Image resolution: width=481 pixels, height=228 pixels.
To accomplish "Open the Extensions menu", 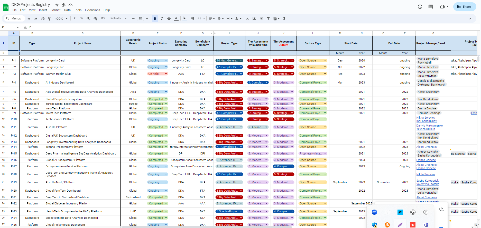I will [x=92, y=10].
